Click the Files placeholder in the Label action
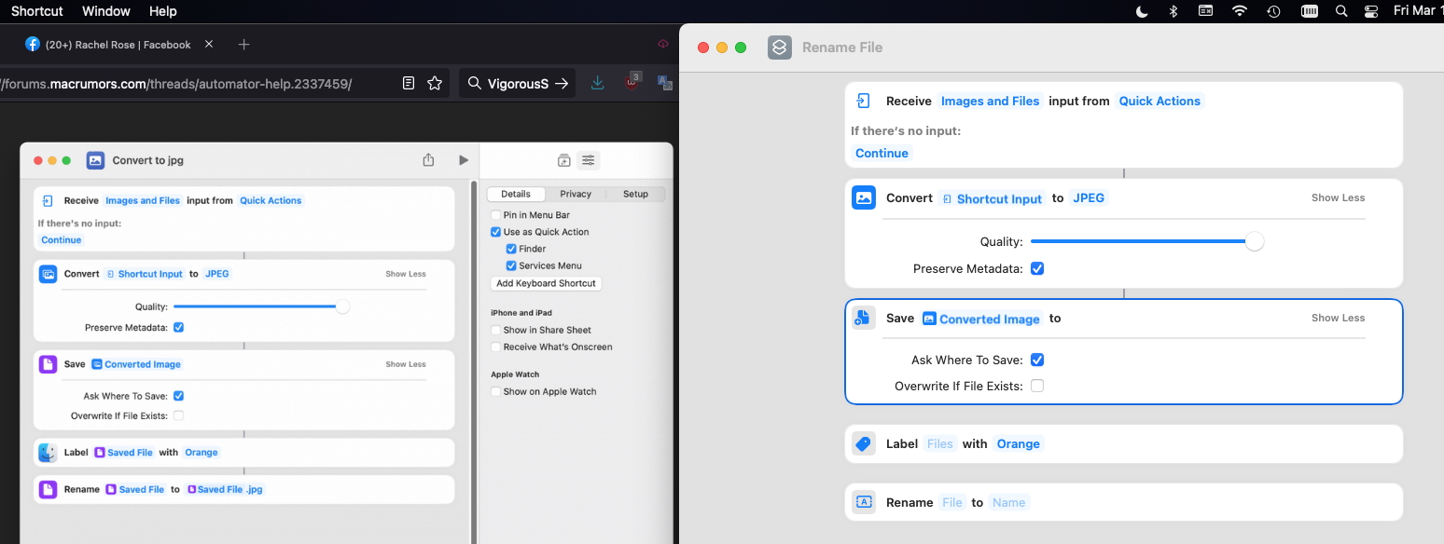Image resolution: width=1444 pixels, height=544 pixels. point(940,444)
